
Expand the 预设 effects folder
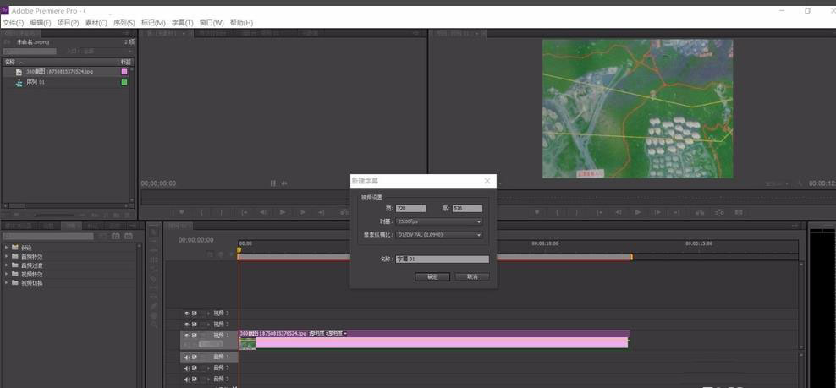7,248
